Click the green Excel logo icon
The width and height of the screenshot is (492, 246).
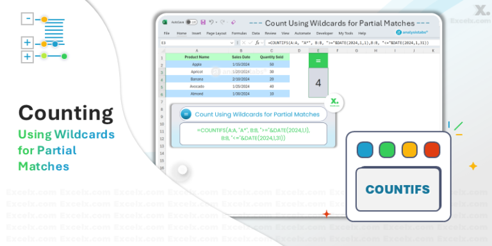click(165, 22)
